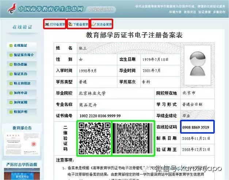
Task: Click the green bullet icon beside 如何申请
Action: point(11,93)
